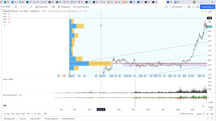
Task: Select 5Д date range
Action: pyautogui.click(x=8, y=114)
